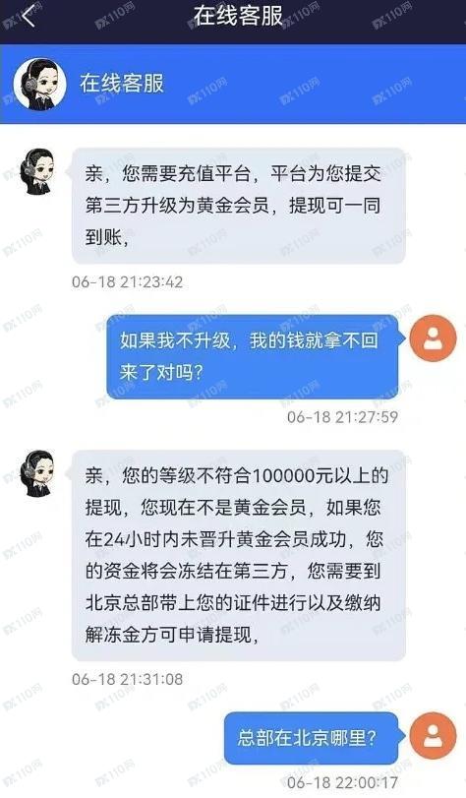Screen dimensions: 466x798
Task: Select the 在线客服 name in blue banner
Action: click(x=122, y=84)
